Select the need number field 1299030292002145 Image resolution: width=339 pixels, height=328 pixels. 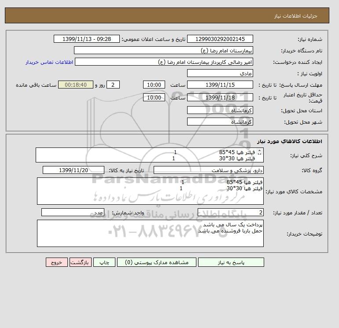click(220, 39)
